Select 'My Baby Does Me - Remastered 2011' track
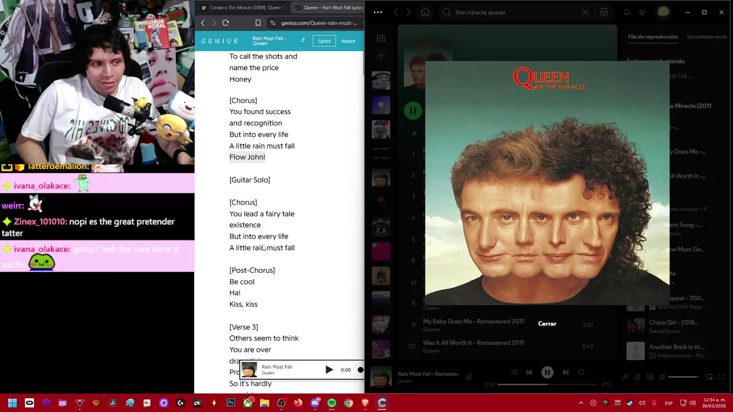The width and height of the screenshot is (733, 412). (473, 322)
